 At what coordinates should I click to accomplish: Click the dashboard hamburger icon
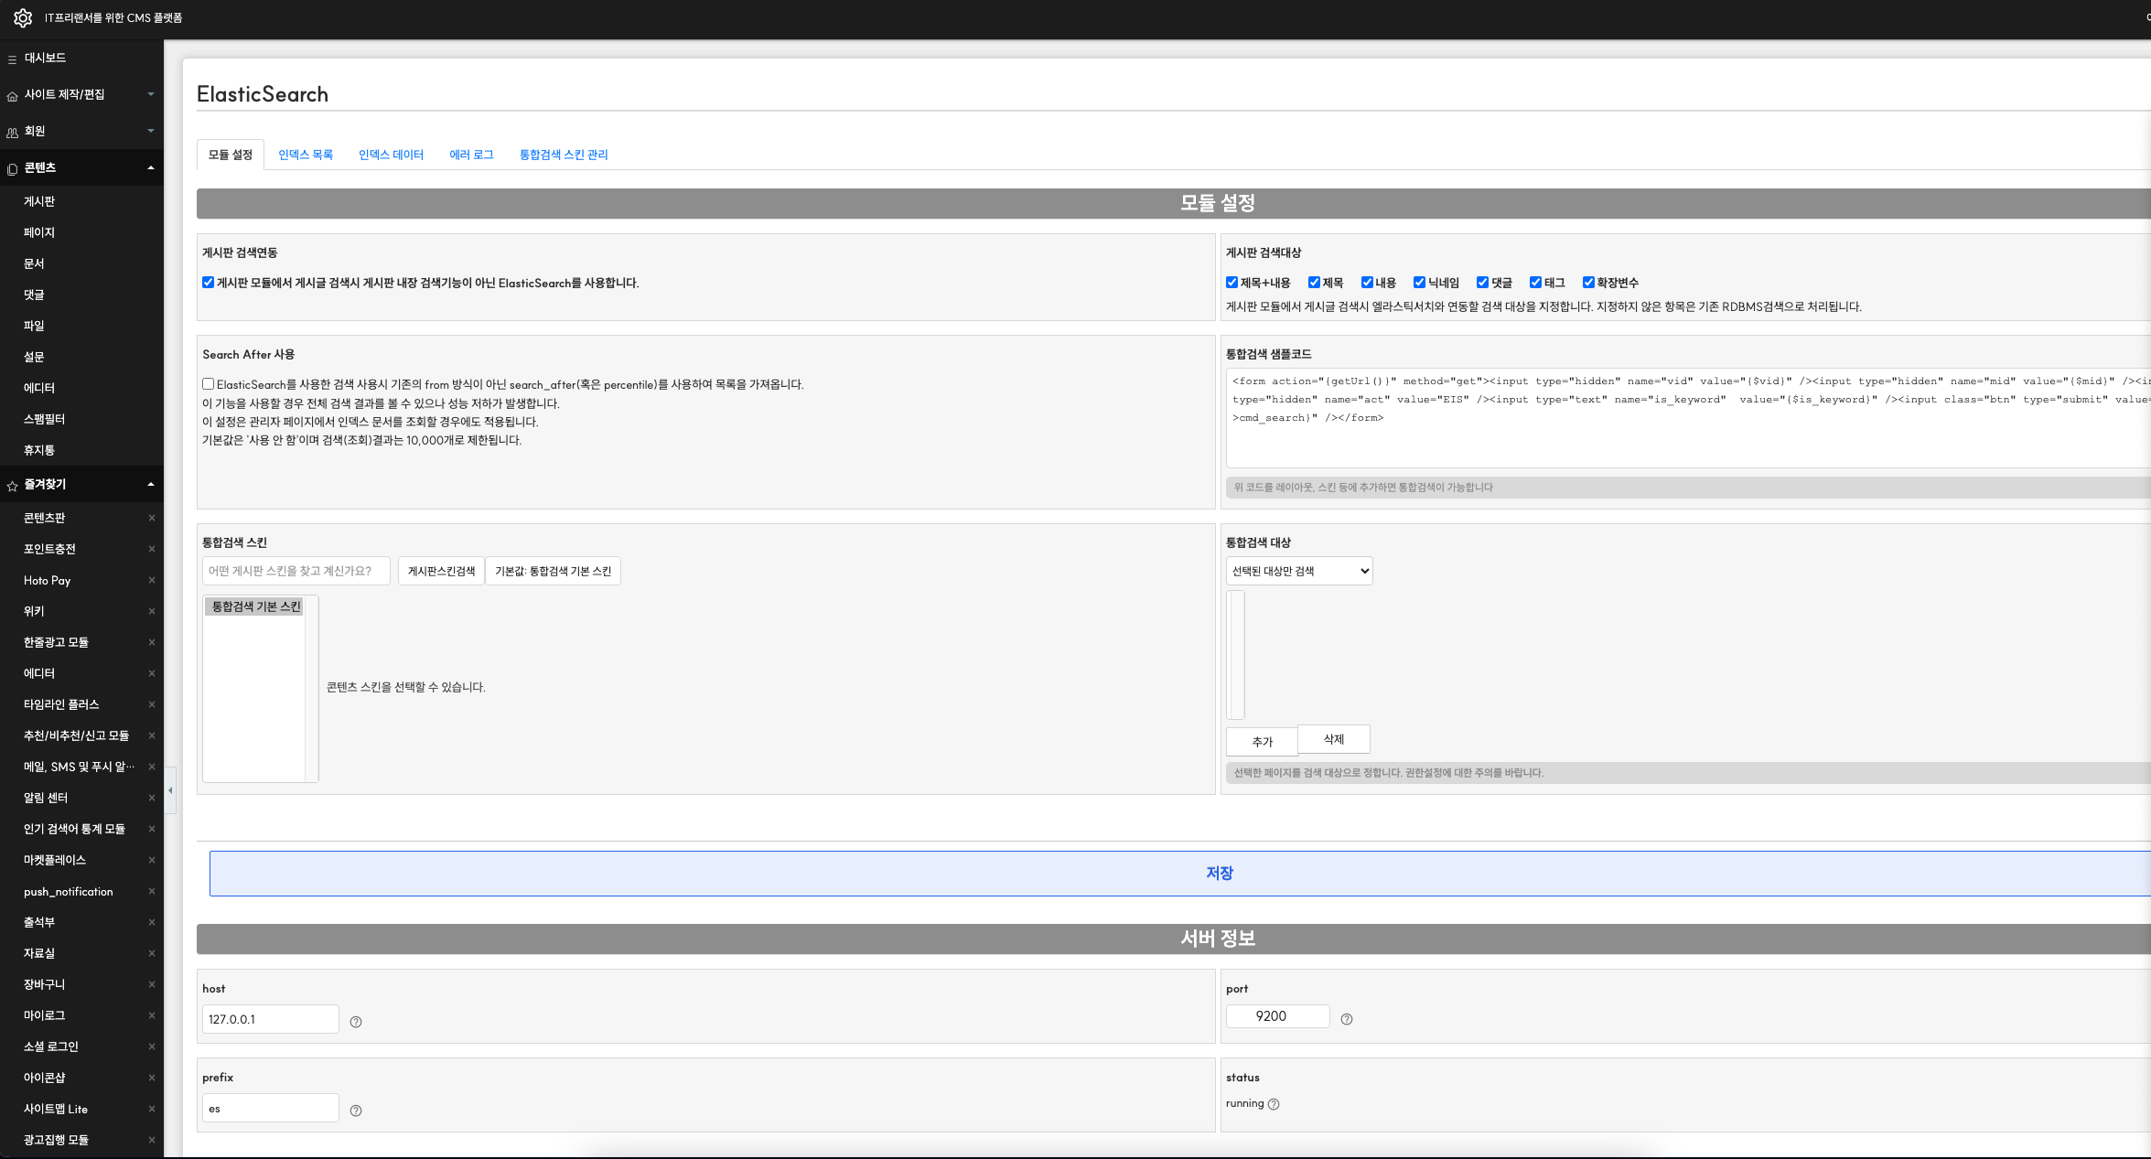pos(12,59)
